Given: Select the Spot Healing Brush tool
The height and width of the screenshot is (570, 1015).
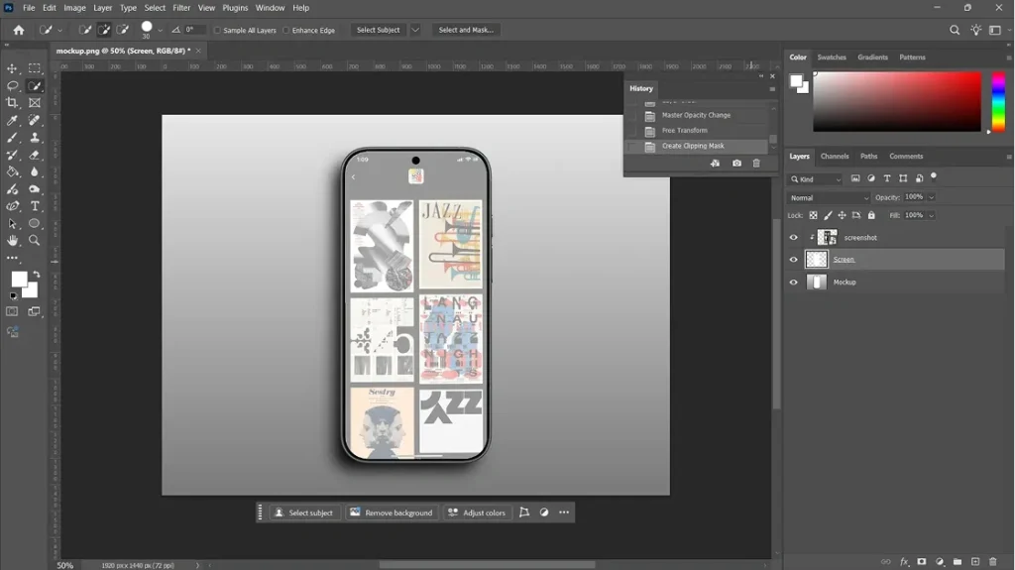Looking at the screenshot, I should [x=35, y=120].
